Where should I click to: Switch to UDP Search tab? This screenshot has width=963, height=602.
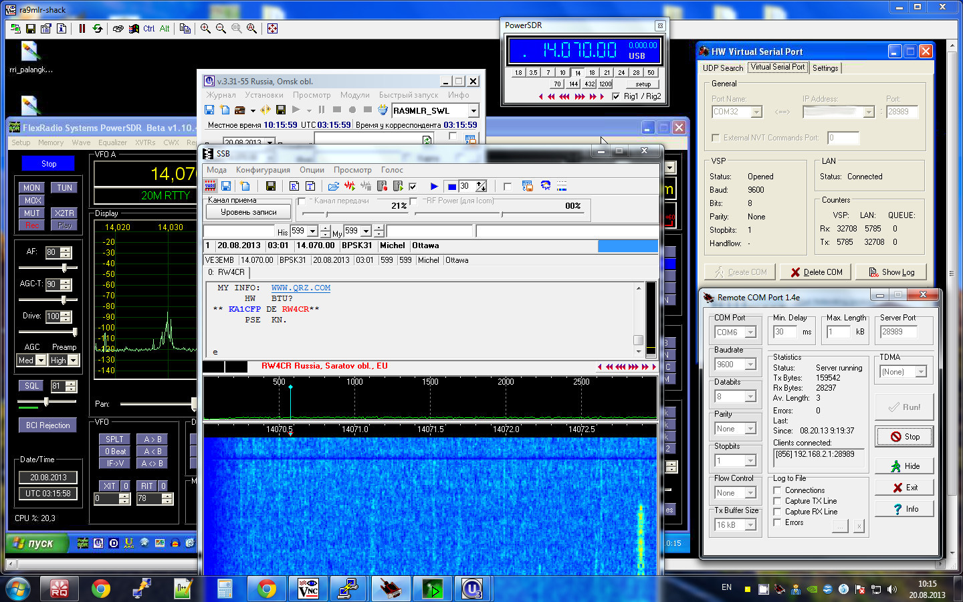coord(723,68)
